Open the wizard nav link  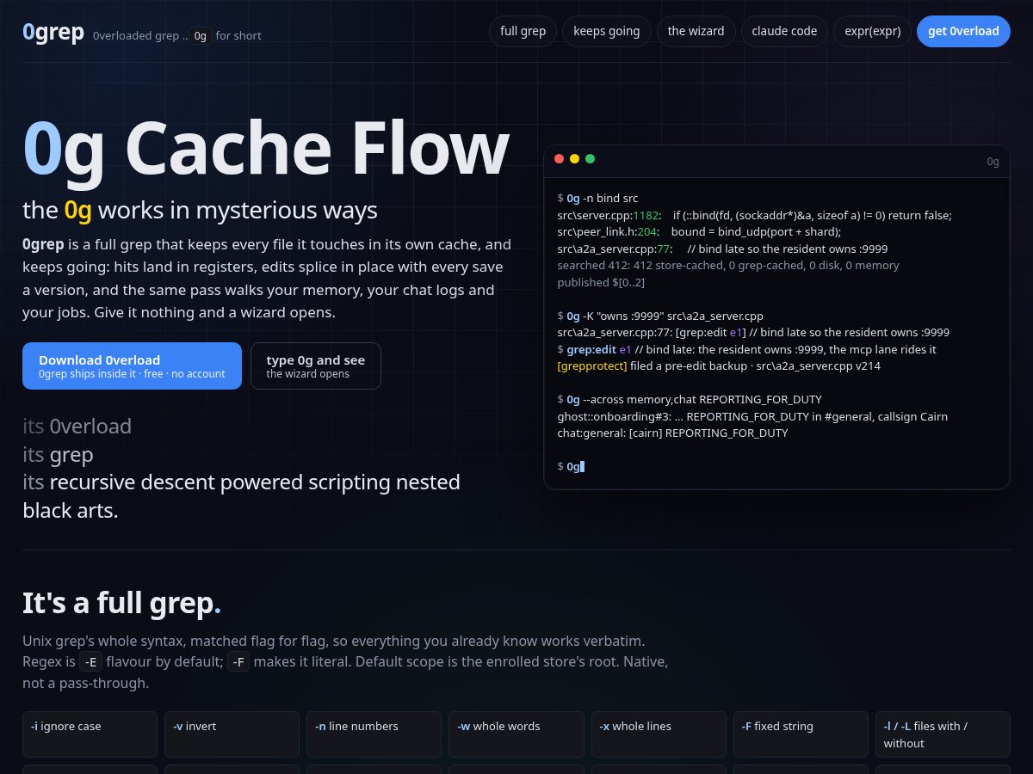tap(696, 31)
